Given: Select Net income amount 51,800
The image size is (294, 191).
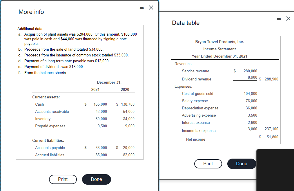Looking at the screenshot, I should tap(273, 137).
